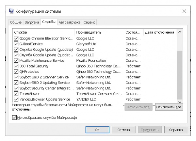
Task: Open the Общие tab
Action: [16, 22]
